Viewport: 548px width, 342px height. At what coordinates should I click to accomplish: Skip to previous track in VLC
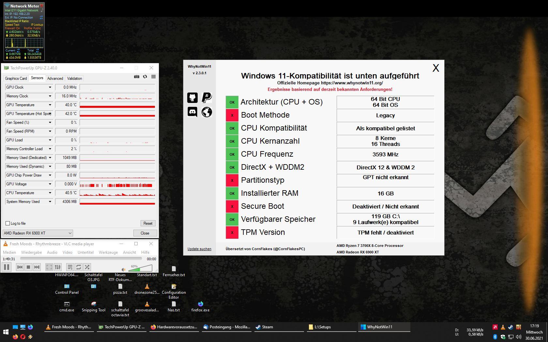[x=20, y=267]
